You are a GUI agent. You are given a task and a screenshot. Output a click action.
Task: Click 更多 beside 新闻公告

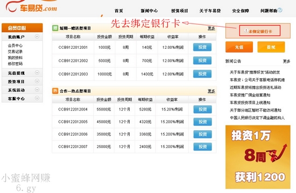tap(286, 61)
